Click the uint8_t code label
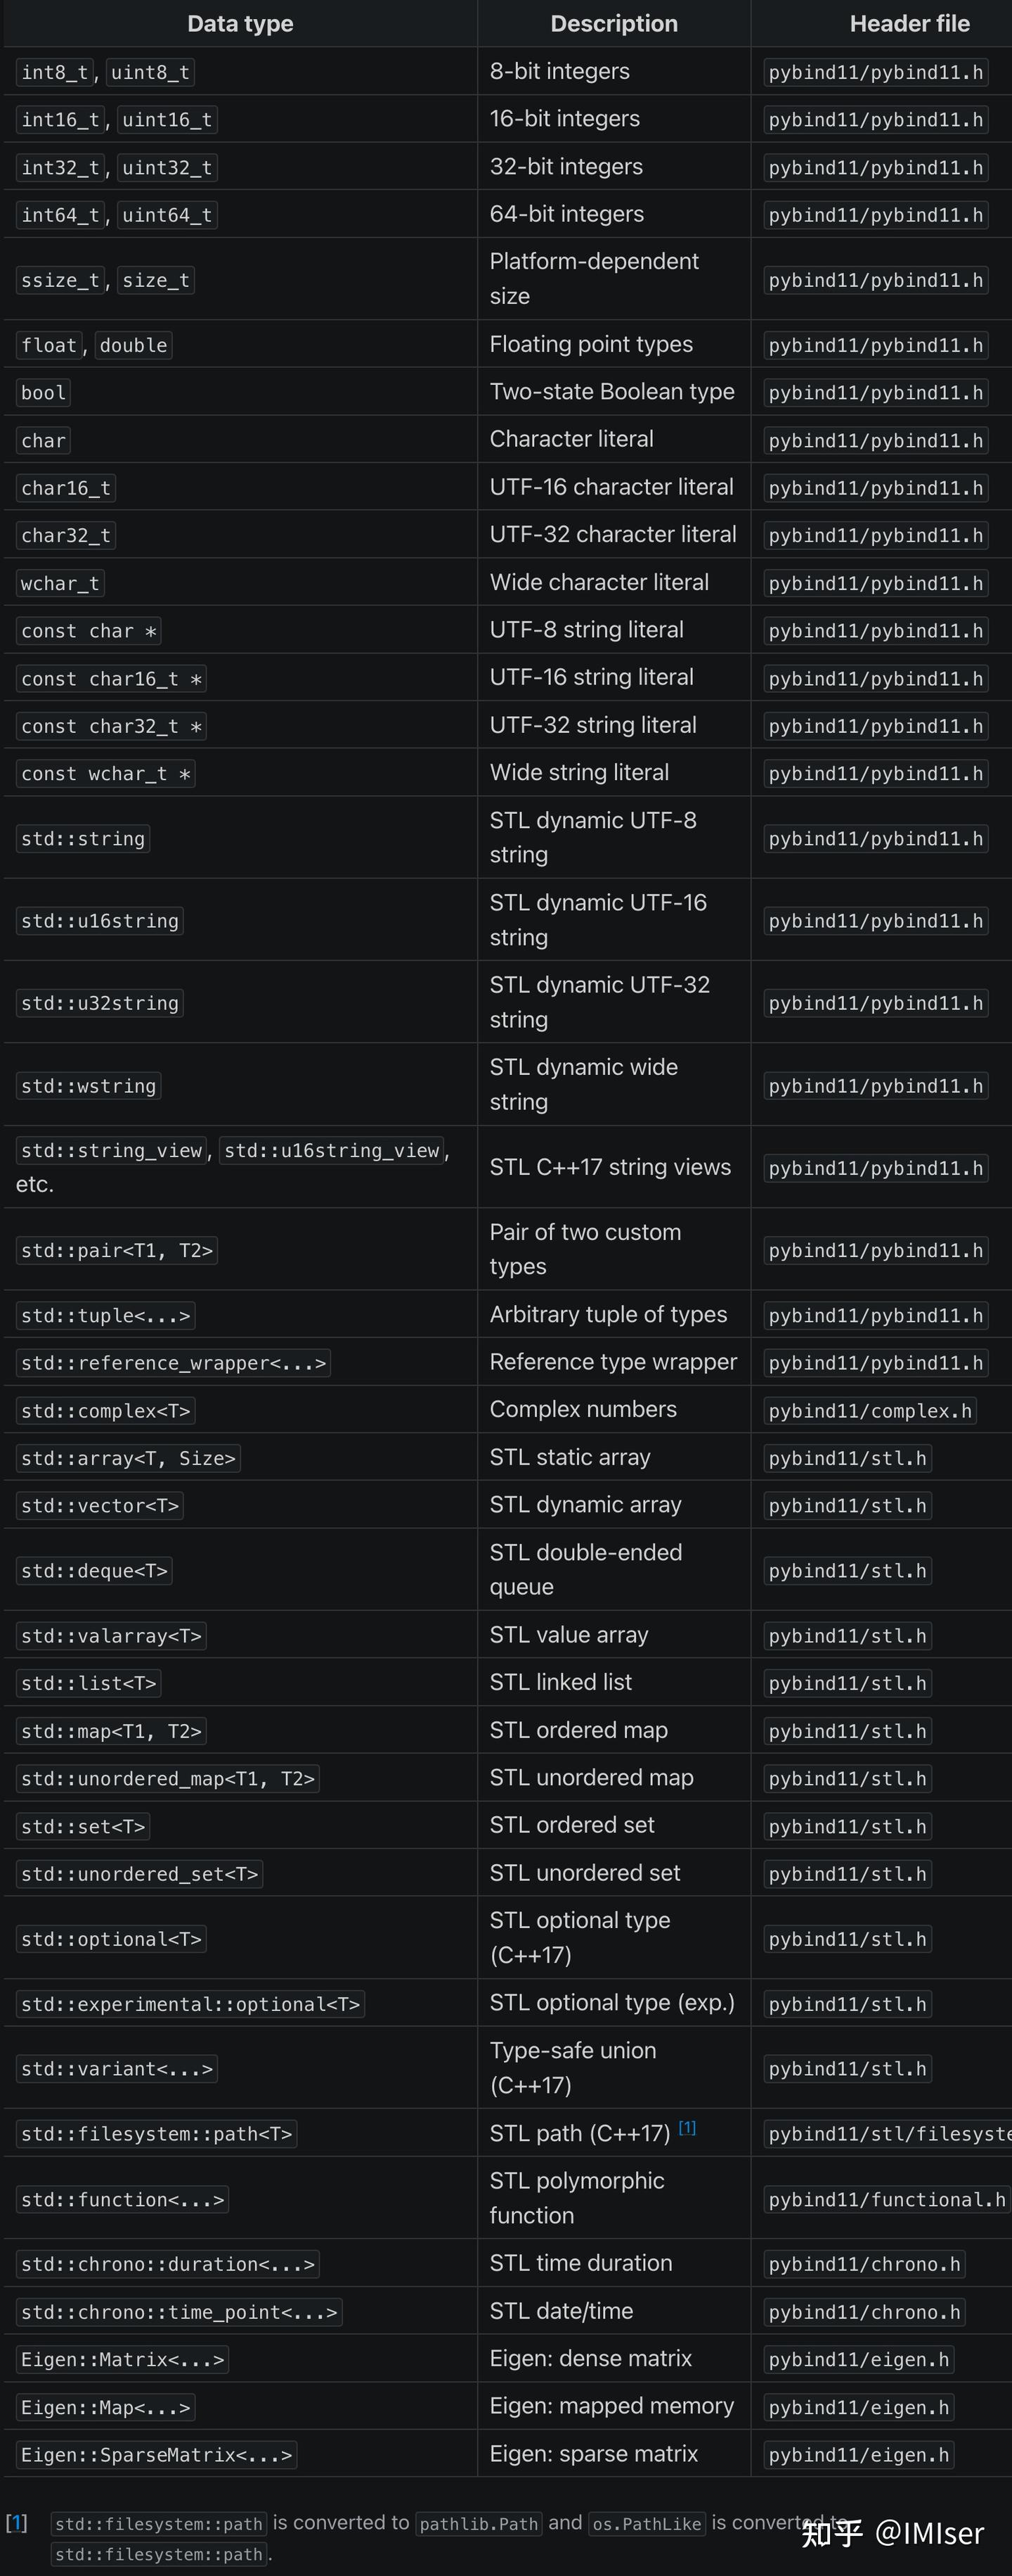The width and height of the screenshot is (1012, 2576). click(150, 72)
